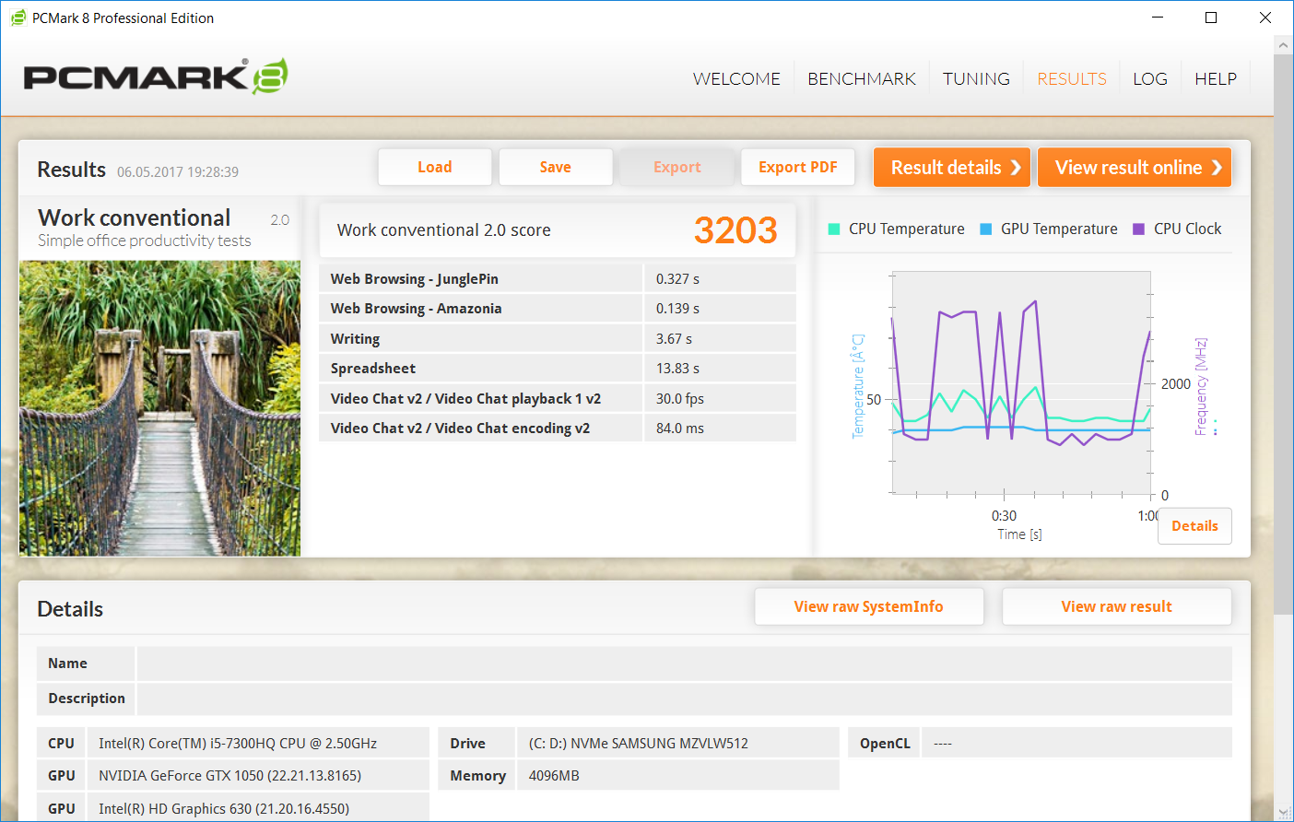Go to the Log tab
The width and height of the screenshot is (1294, 822).
click(1149, 79)
